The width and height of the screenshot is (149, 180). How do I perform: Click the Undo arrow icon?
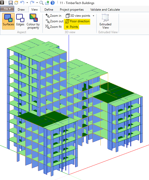(22, 3)
